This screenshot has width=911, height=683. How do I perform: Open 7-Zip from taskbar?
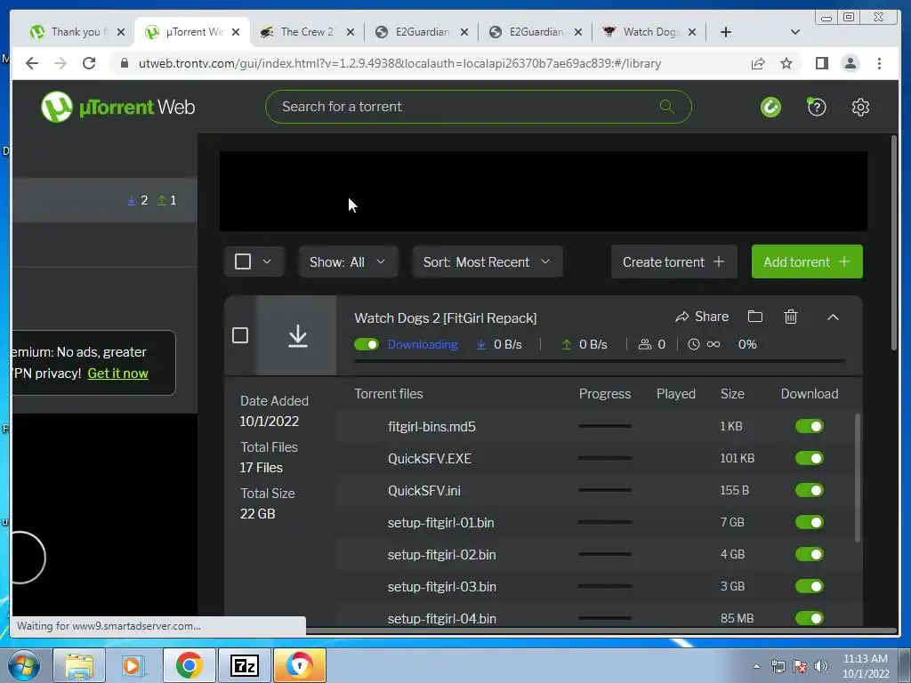[244, 665]
